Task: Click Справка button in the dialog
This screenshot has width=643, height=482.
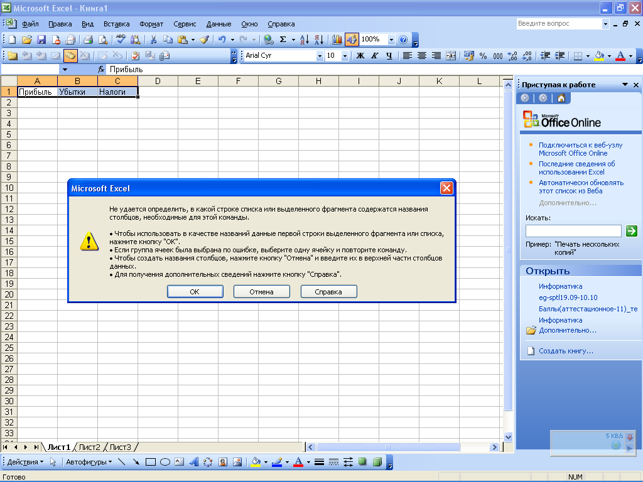Action: pyautogui.click(x=328, y=291)
